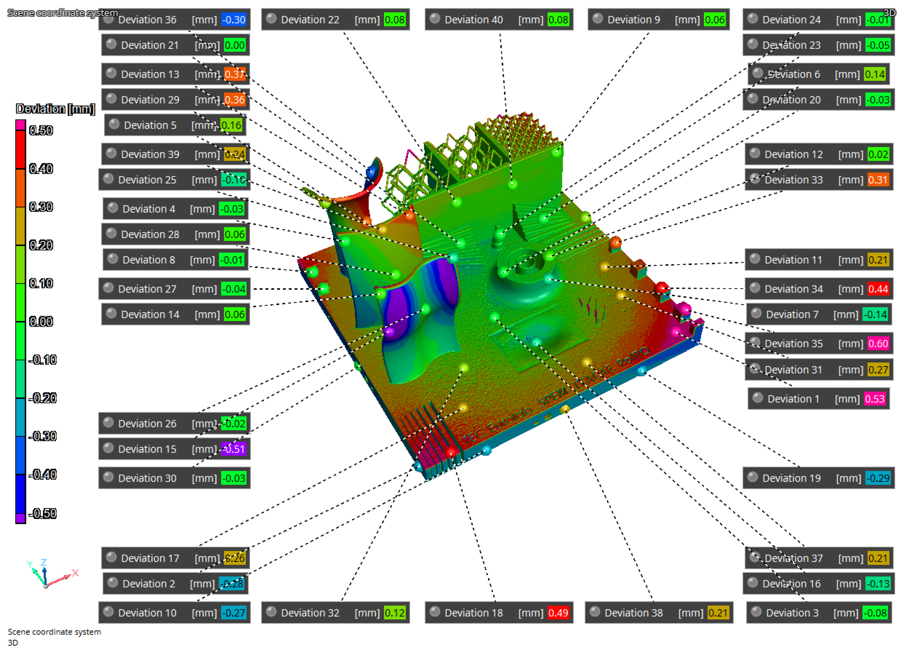Select the Deviation 19 label with -0.29 value
The image size is (900, 653).
coord(791,478)
